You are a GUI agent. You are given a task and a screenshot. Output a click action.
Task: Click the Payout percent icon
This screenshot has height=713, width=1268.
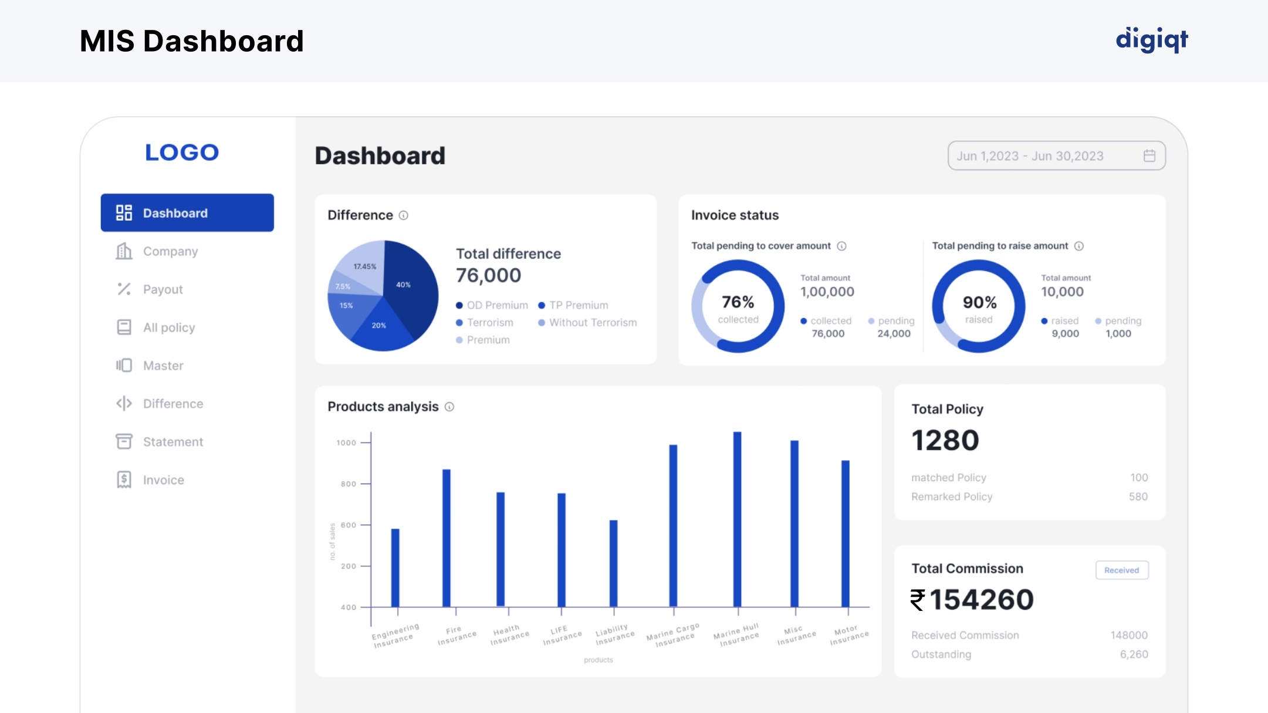tap(124, 289)
